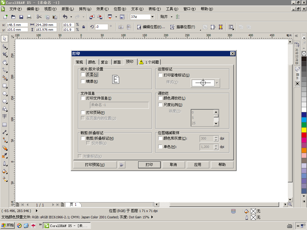Check 颜色调校栏(L) option

click(160, 98)
